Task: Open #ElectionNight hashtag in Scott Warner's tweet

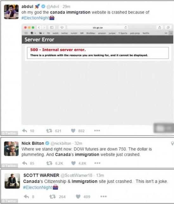Action: tap(38, 187)
